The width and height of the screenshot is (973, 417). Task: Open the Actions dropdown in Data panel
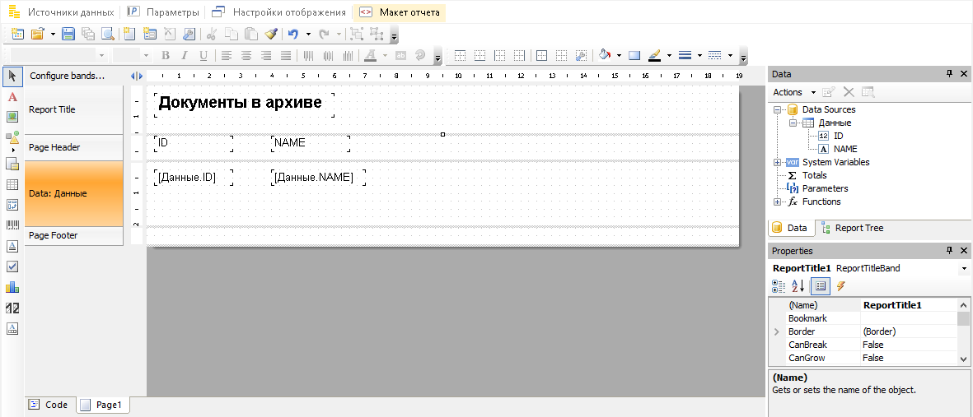click(x=794, y=92)
